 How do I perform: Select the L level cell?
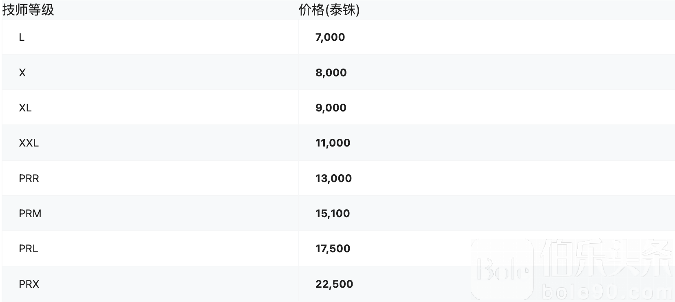coord(22,37)
